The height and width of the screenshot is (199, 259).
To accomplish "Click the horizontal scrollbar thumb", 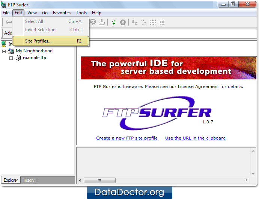I will [99, 180].
